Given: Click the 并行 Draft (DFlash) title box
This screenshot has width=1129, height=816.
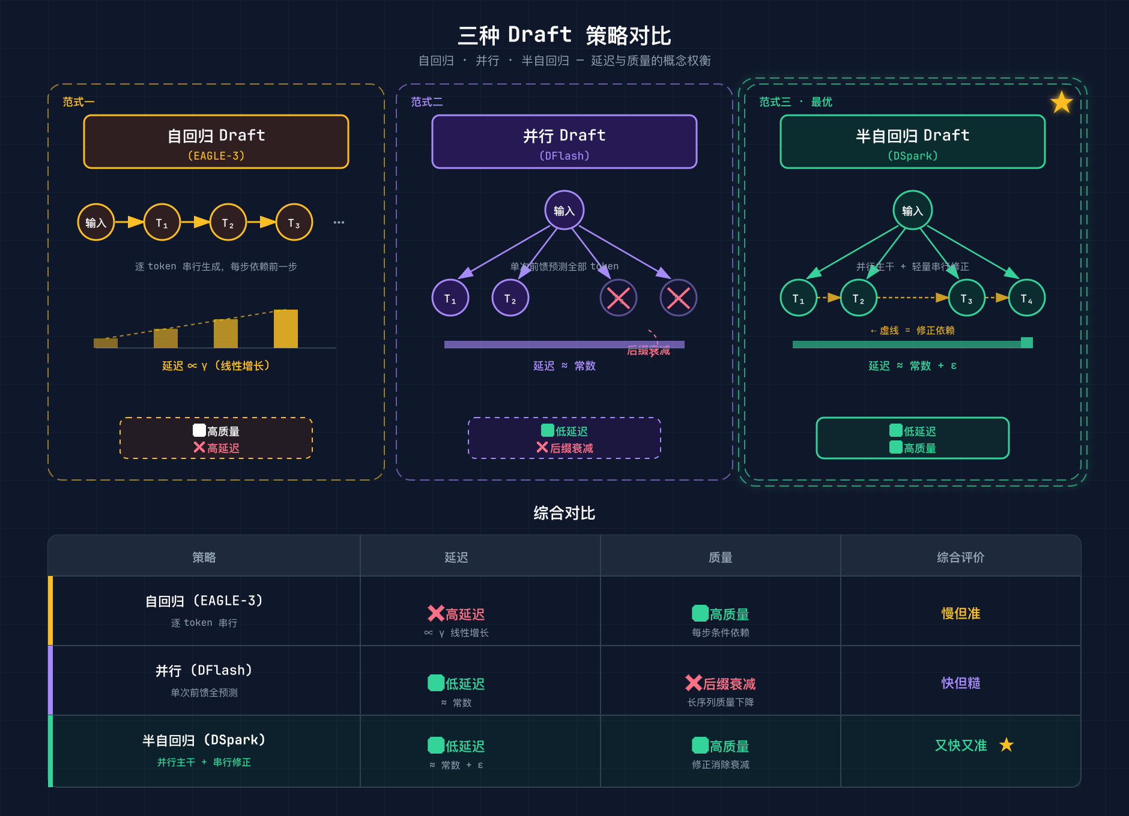Looking at the screenshot, I should pyautogui.click(x=564, y=142).
